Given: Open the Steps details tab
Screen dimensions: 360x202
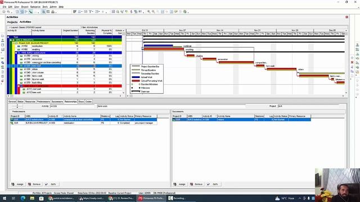Looking at the screenshot, I should point(81,102).
